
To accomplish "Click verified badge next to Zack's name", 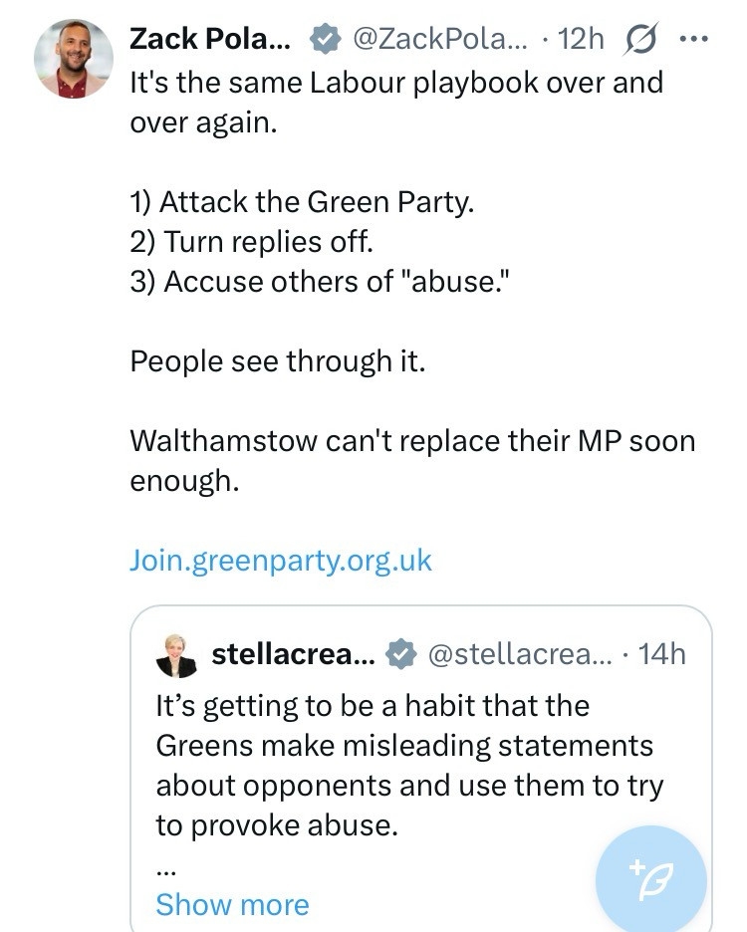I will 323,39.
